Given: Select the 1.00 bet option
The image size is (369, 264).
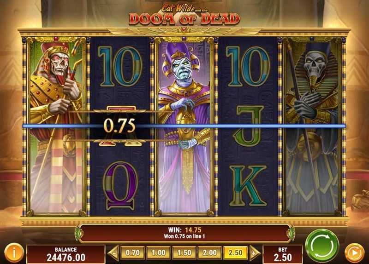Looking at the screenshot, I should click(158, 253).
